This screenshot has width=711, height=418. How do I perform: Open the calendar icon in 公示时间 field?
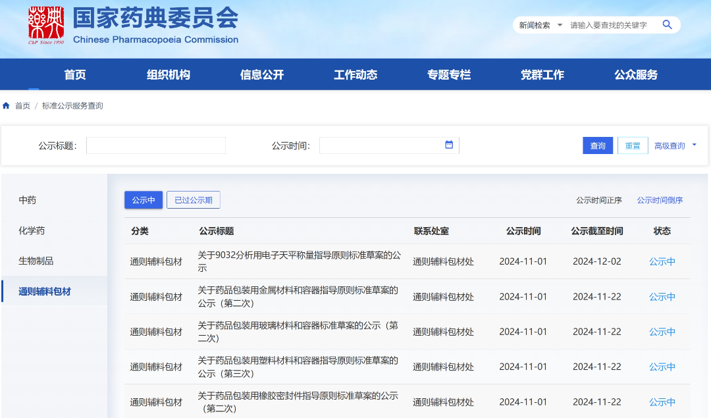tap(449, 145)
